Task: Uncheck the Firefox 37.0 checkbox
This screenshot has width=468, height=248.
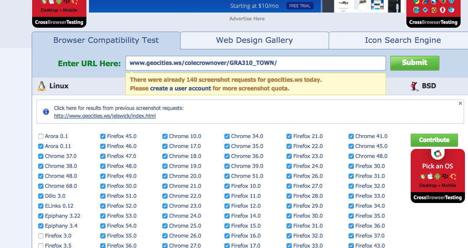Action: tap(351, 236)
